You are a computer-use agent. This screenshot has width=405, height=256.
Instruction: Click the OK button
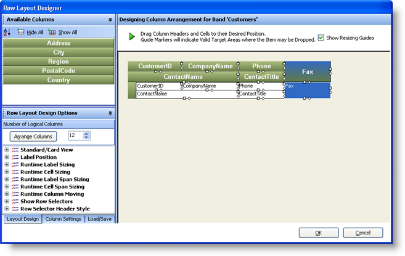coord(318,233)
